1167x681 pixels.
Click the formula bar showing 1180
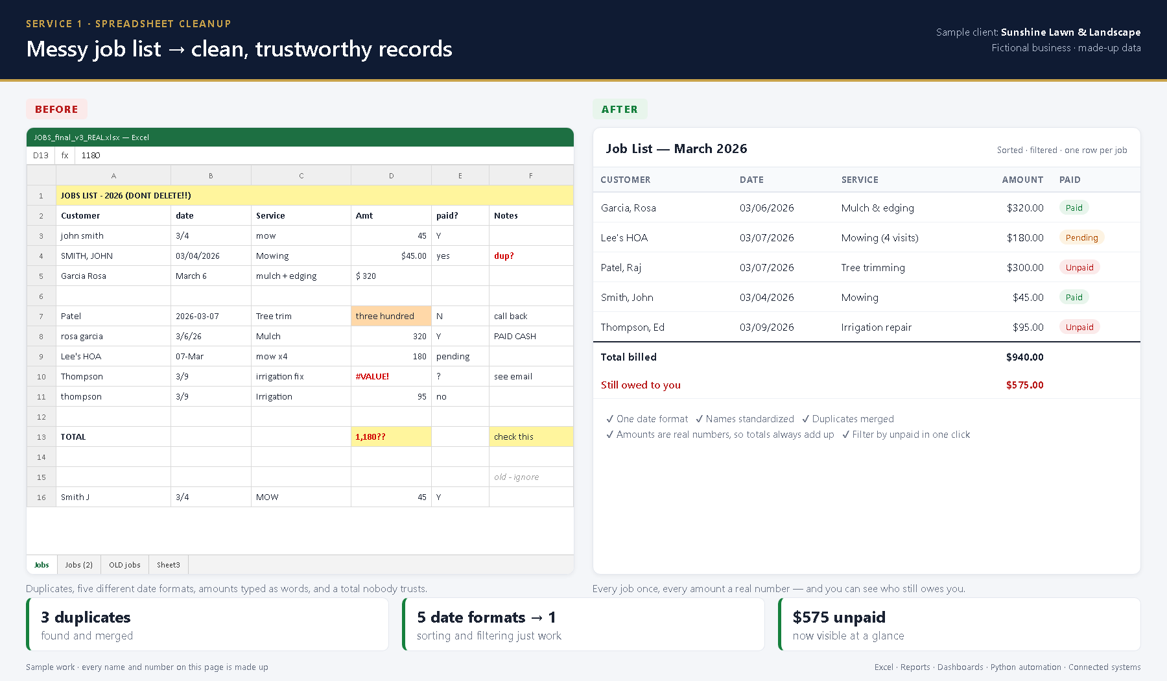pyautogui.click(x=324, y=156)
